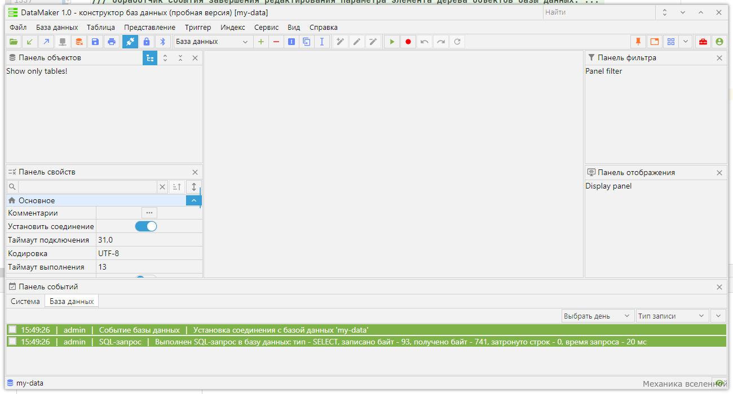Open the Таблица menu
The image size is (733, 394).
tap(101, 27)
